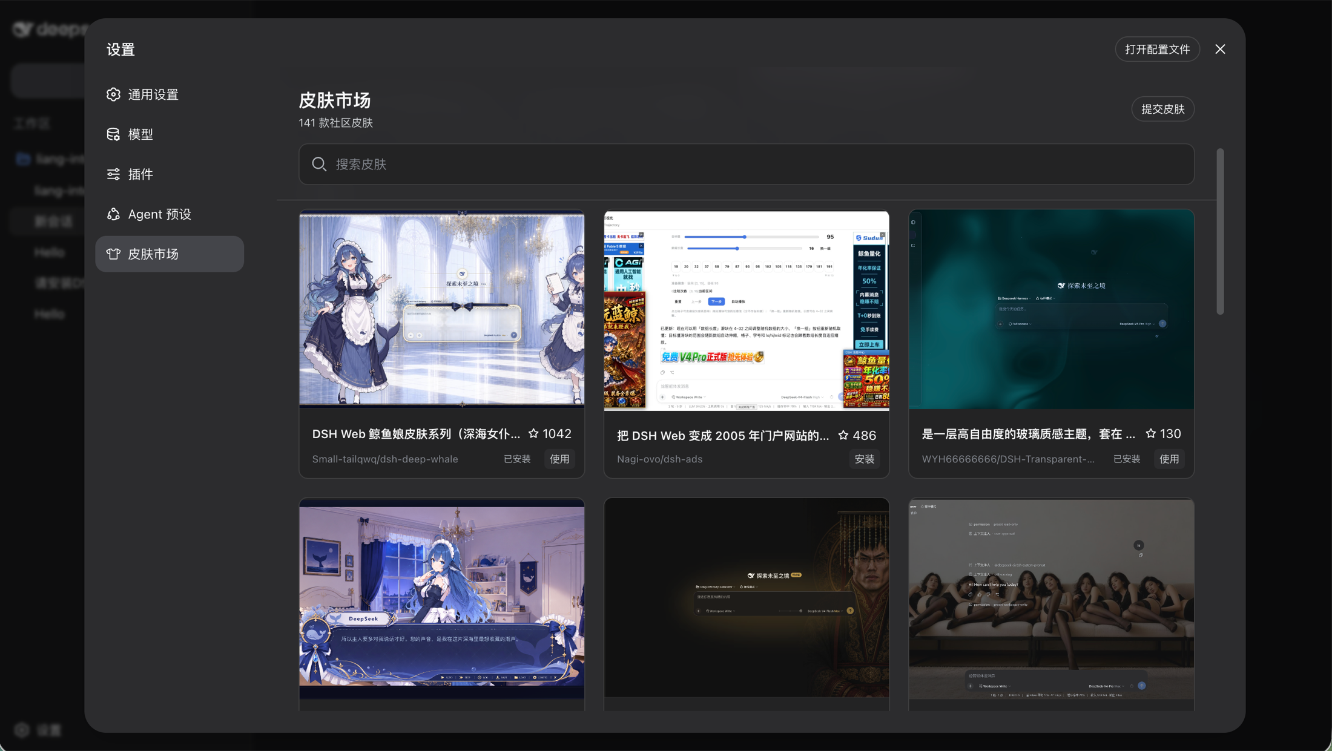Open the 2005 portal ads skin thumbnail
1332x751 pixels.
(x=747, y=310)
